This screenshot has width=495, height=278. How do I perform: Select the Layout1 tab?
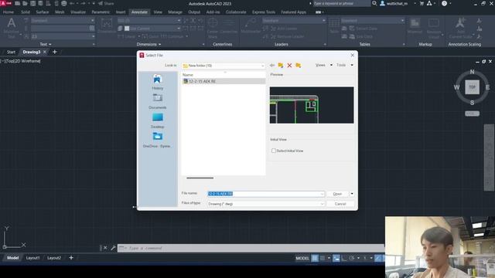click(32, 258)
